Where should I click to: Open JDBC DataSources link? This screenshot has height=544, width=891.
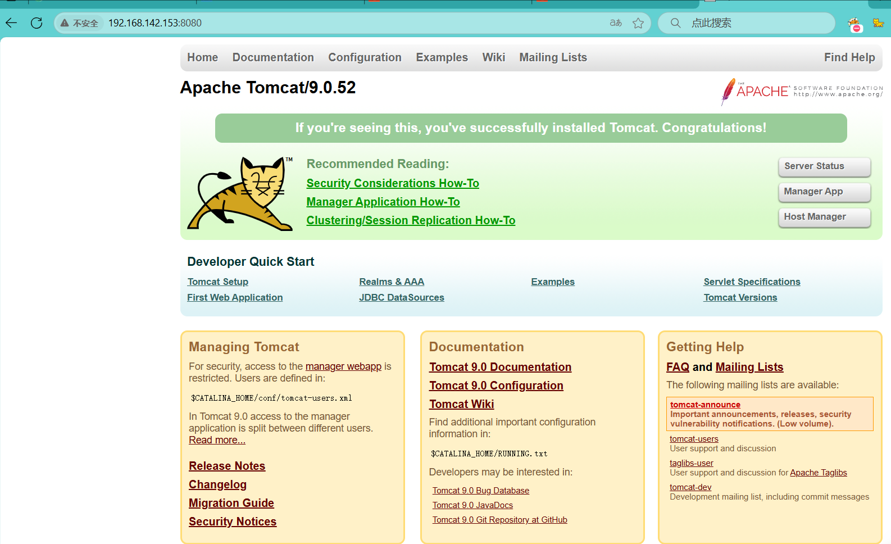click(x=402, y=297)
